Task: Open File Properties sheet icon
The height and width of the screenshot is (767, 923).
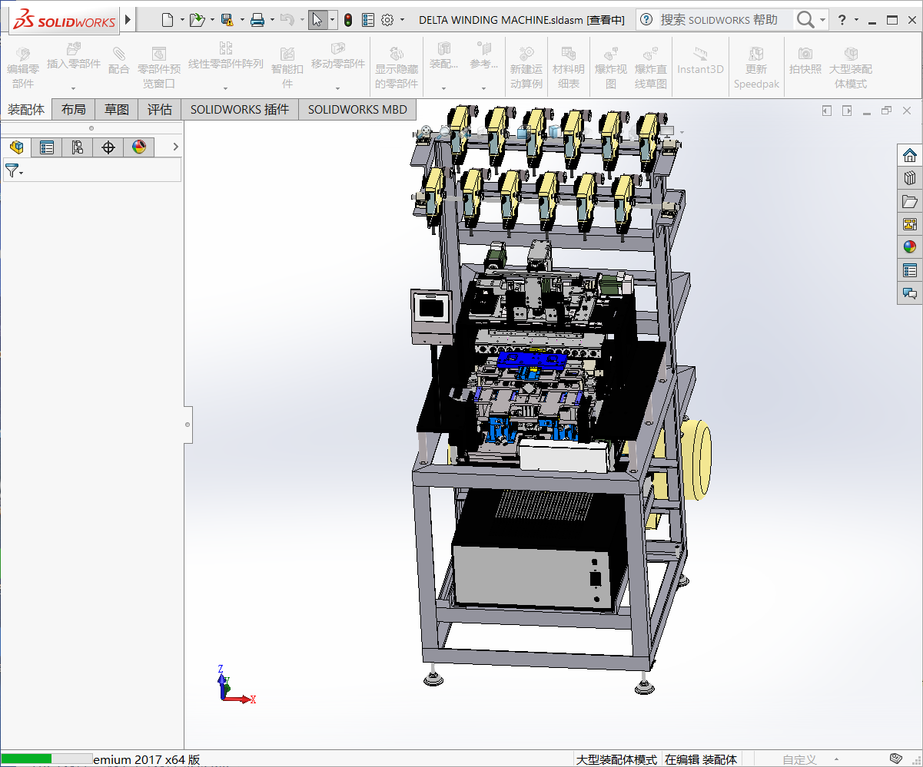Action: coord(368,20)
